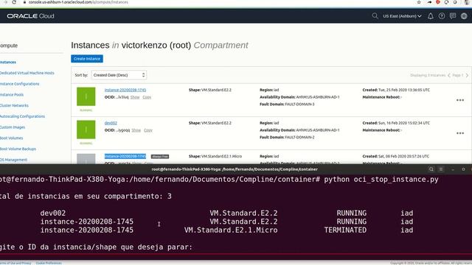Click VM.Standard.E2.1.Micro in terminal output

231,230
